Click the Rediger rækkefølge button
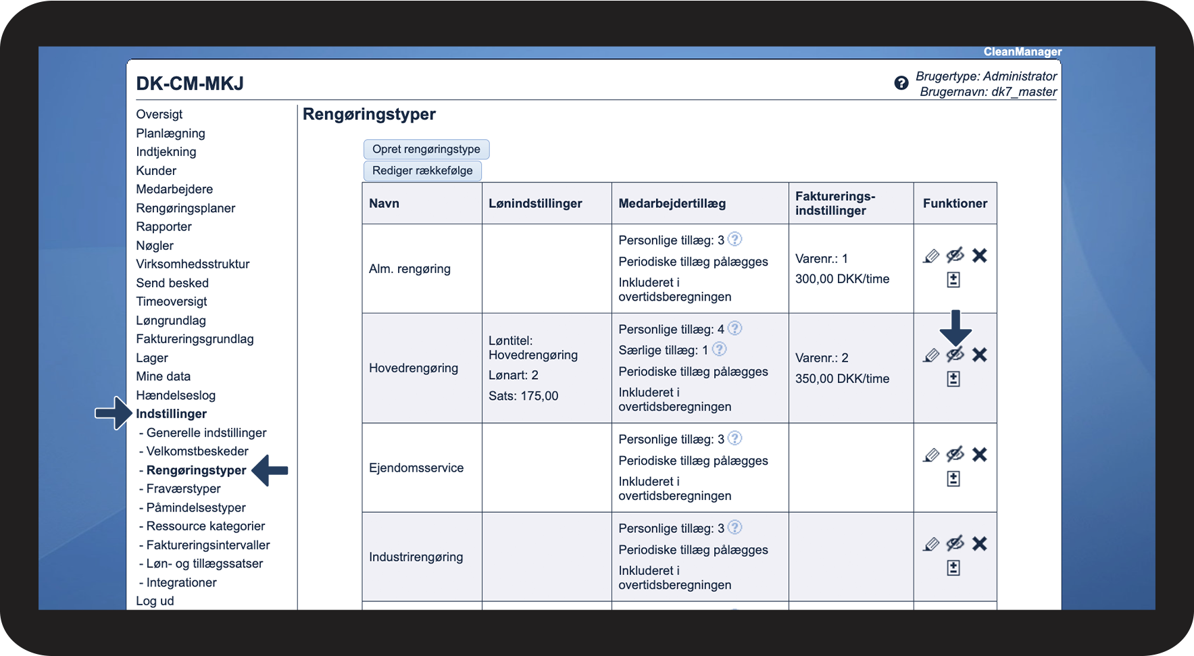Viewport: 1194px width, 656px height. 422,171
